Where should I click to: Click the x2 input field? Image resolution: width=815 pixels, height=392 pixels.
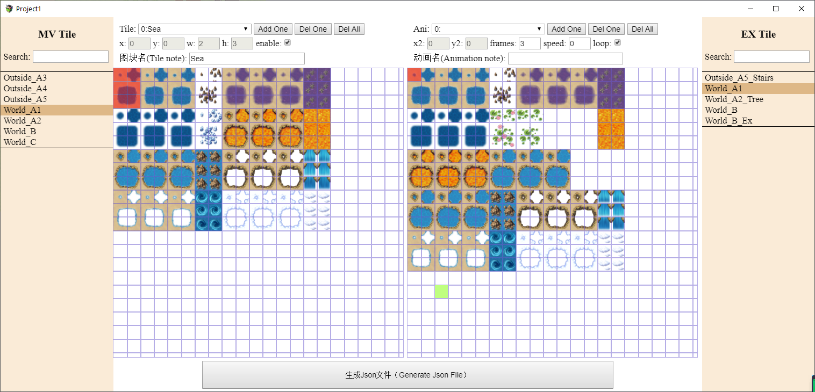tap(438, 43)
